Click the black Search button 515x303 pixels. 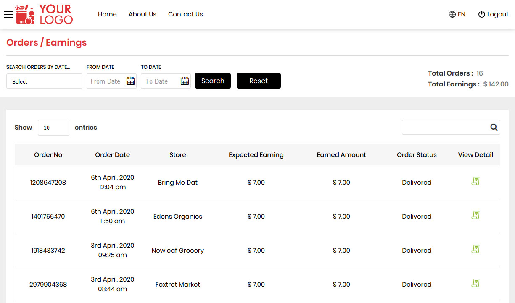click(x=213, y=81)
